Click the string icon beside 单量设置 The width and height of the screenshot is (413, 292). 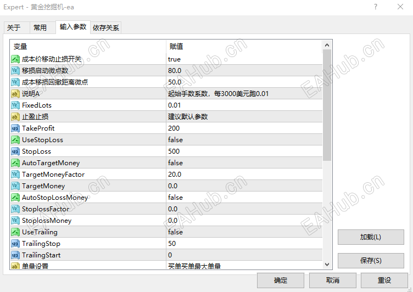(15, 266)
